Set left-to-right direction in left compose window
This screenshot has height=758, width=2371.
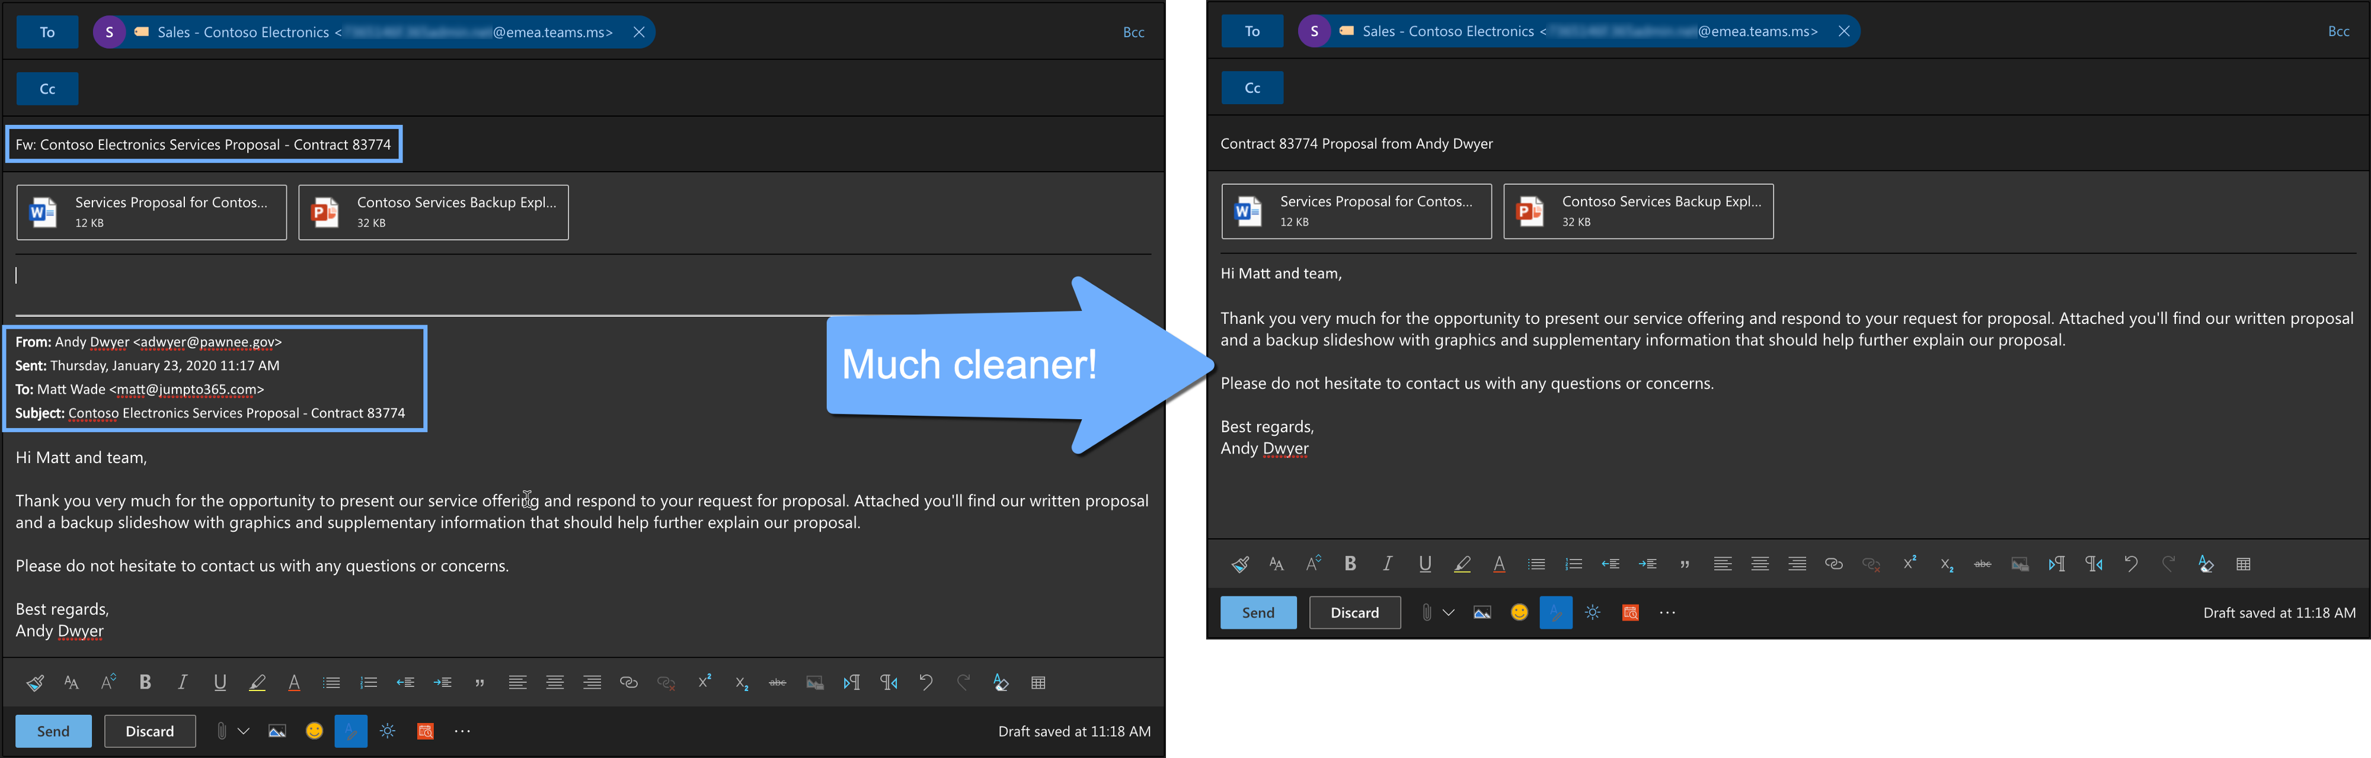coord(851,683)
